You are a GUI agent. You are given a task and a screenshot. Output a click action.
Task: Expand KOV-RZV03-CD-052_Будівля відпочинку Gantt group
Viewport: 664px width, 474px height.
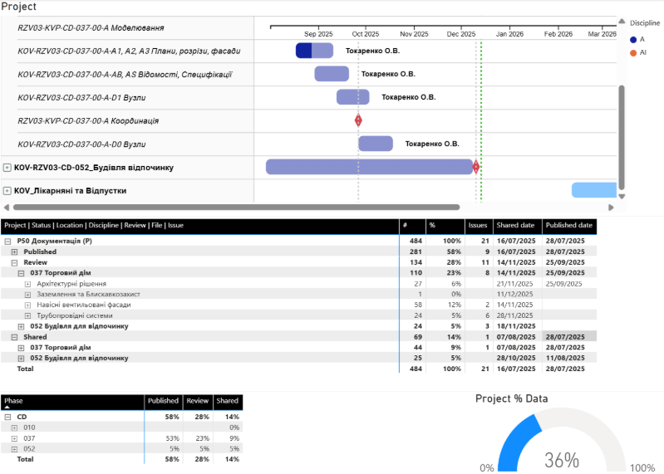(7, 168)
